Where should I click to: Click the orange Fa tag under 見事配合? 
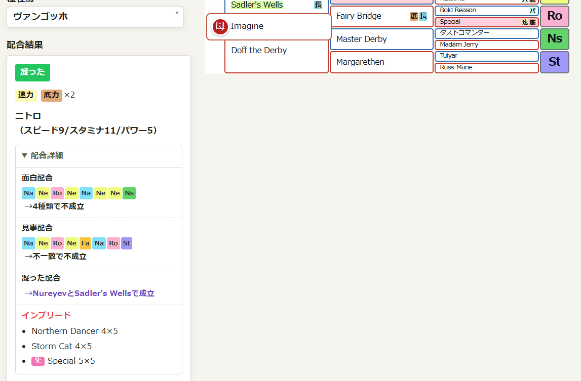[x=85, y=243]
